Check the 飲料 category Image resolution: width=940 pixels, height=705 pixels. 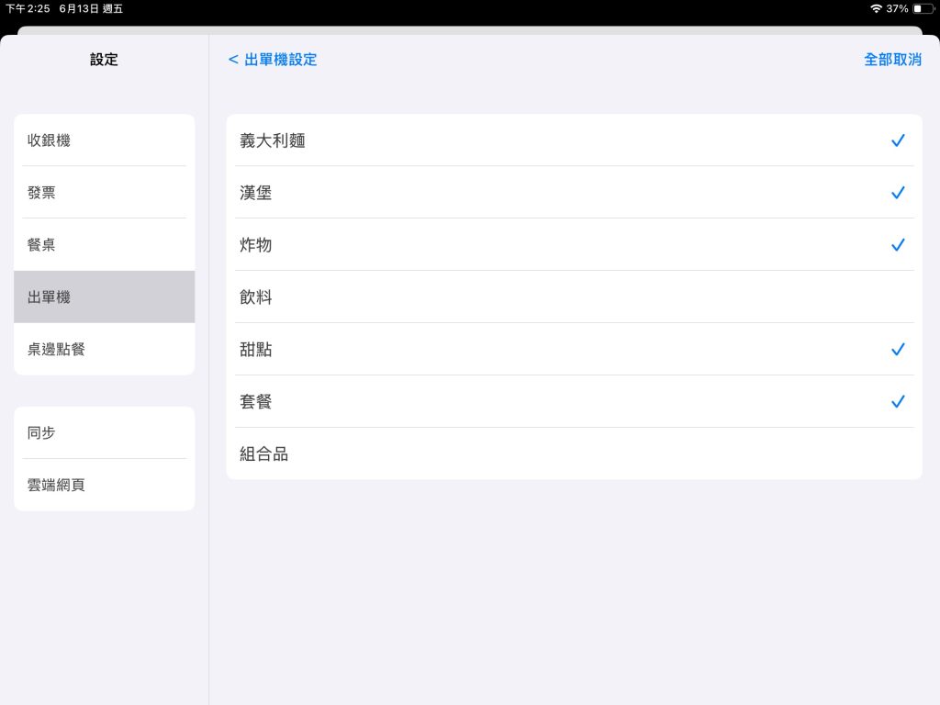click(x=575, y=297)
